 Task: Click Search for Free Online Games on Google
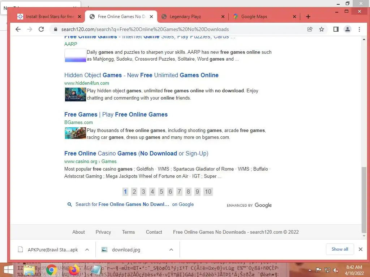click(x=134, y=205)
